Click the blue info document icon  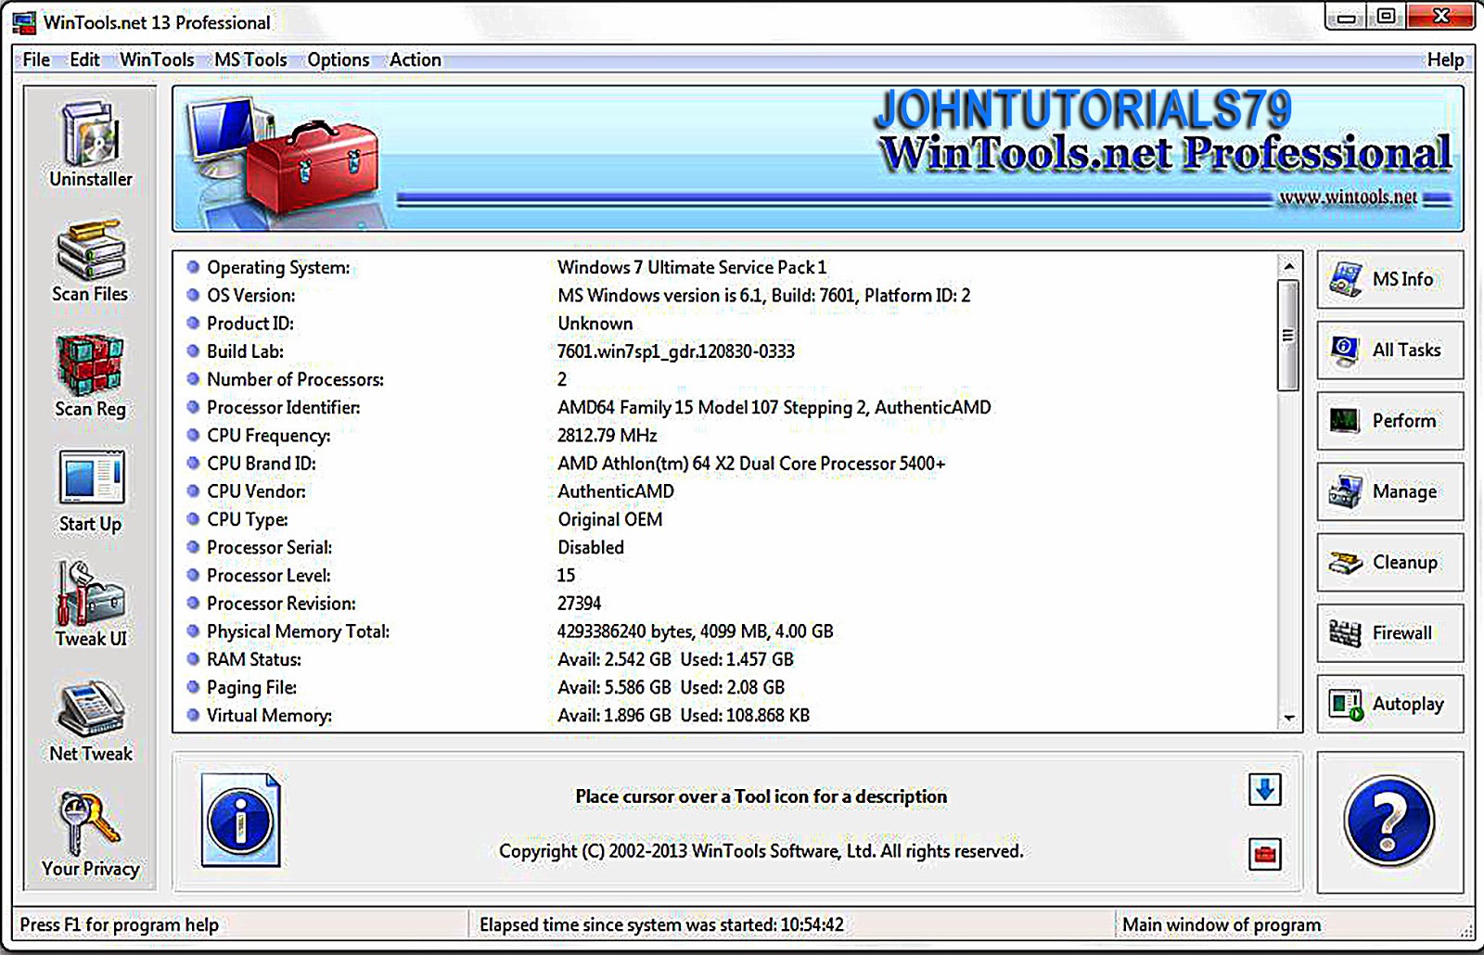[241, 821]
